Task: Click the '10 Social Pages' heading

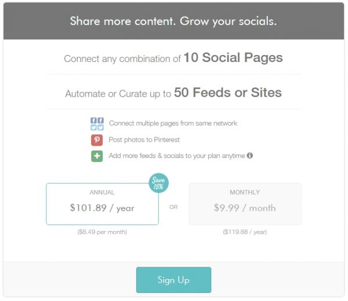Action: point(233,58)
